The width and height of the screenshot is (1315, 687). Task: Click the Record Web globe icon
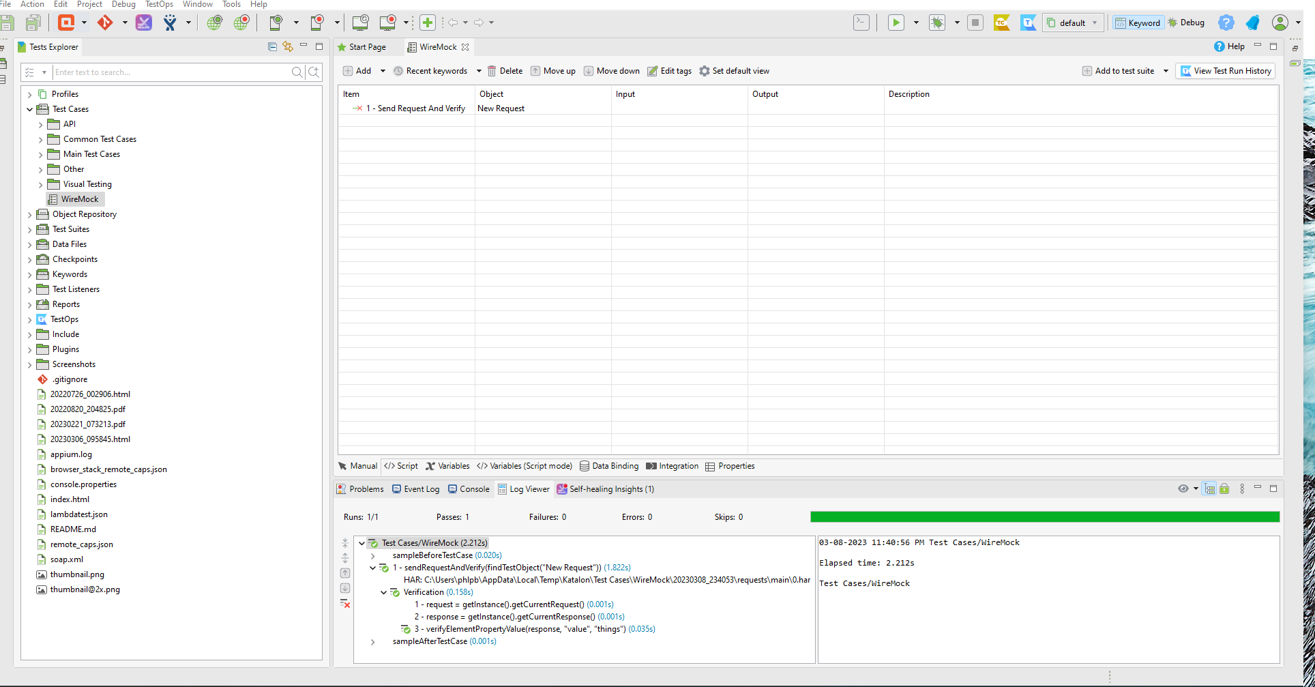[x=241, y=23]
